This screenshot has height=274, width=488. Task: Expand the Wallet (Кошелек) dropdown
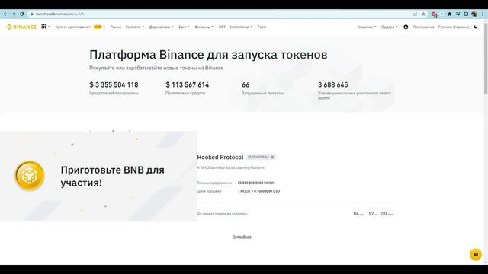(367, 27)
